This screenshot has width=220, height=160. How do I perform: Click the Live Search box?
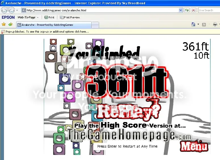[x=209, y=10]
